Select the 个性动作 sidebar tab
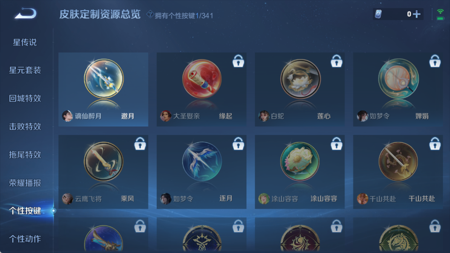This screenshot has height=253, width=450. click(x=24, y=239)
